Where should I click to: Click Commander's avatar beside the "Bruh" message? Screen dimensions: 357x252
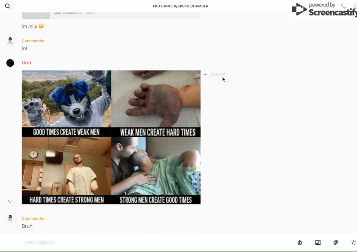(x=10, y=219)
